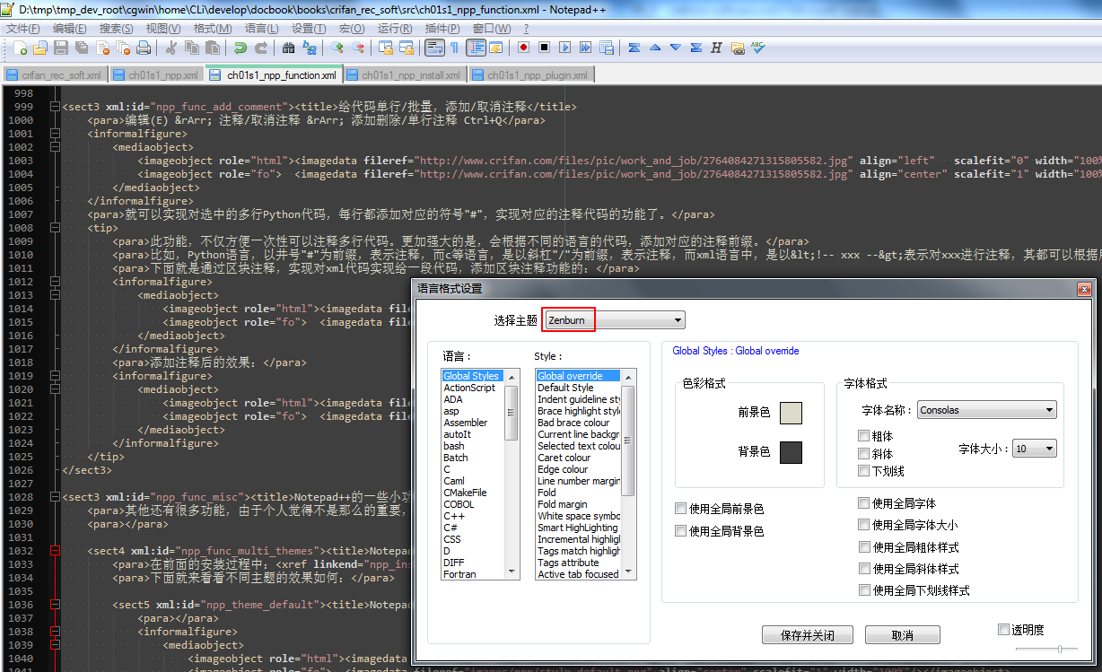Switch to ch01s1_npp_plugin.xml tab
This screenshot has width=1102, height=672.
pos(529,75)
